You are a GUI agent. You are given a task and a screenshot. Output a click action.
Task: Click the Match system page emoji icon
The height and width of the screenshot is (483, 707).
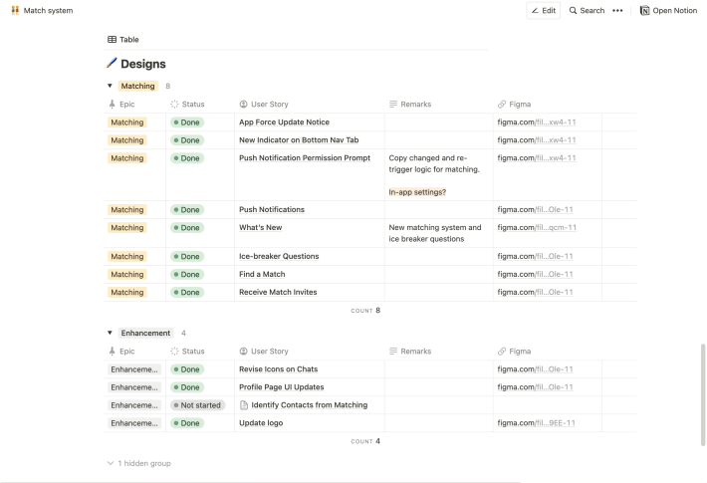click(x=15, y=10)
